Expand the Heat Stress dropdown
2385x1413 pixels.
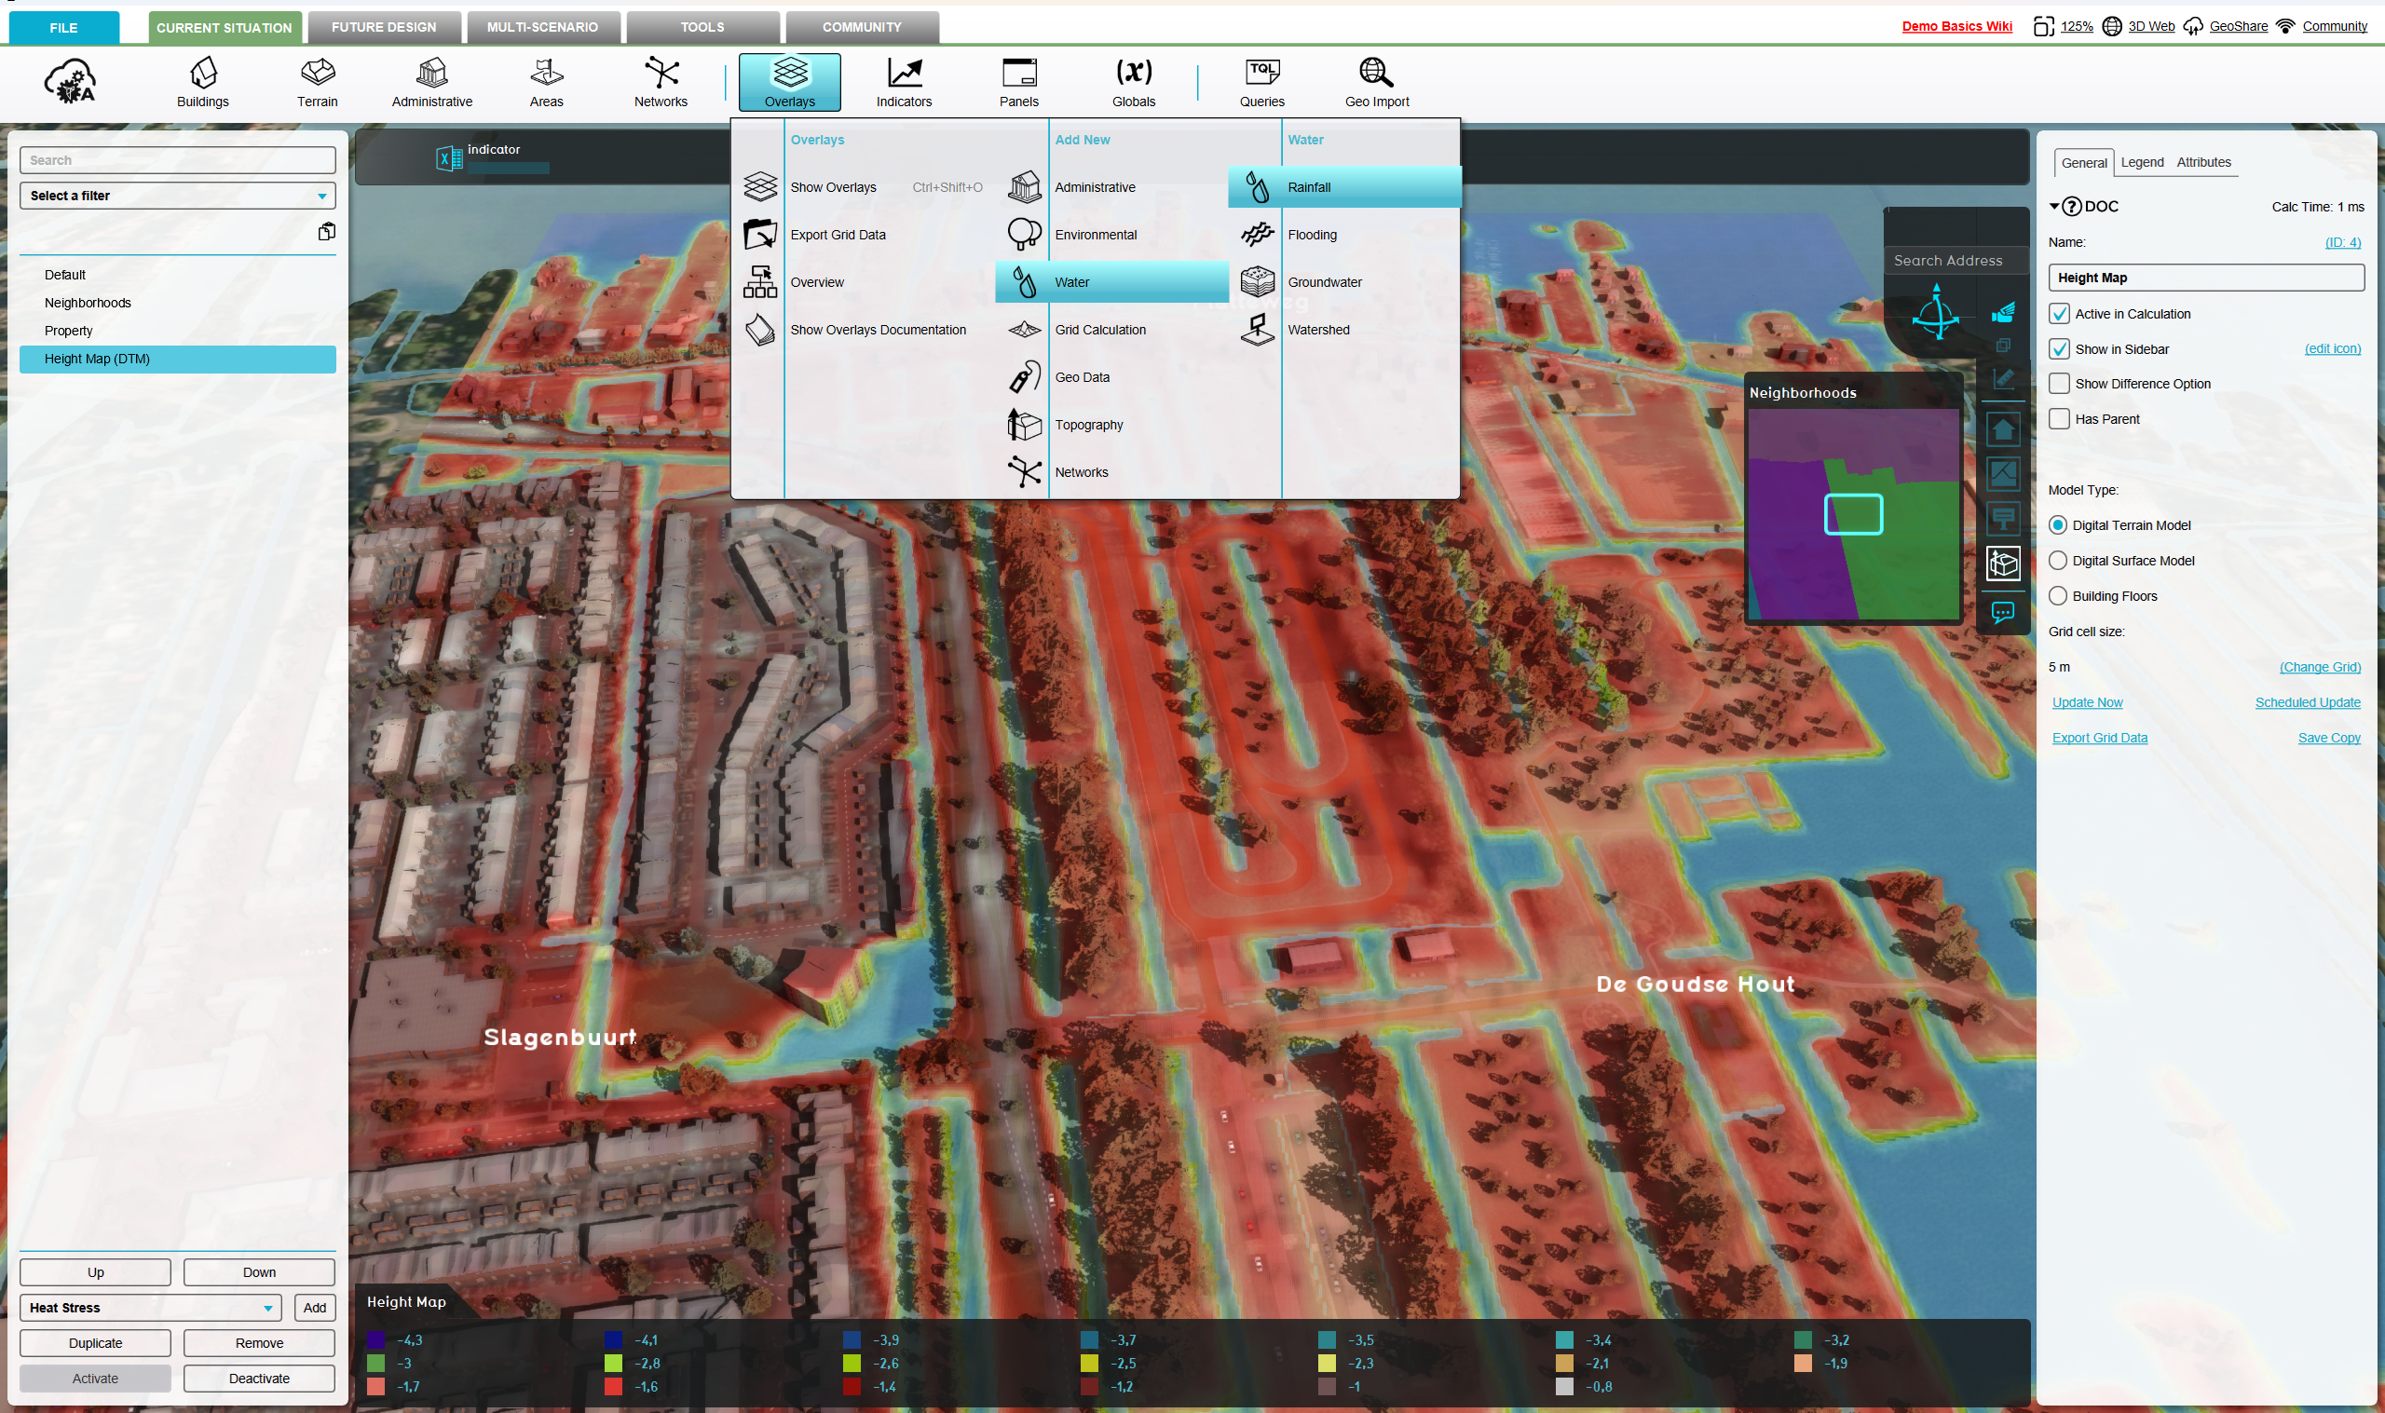150,1308
